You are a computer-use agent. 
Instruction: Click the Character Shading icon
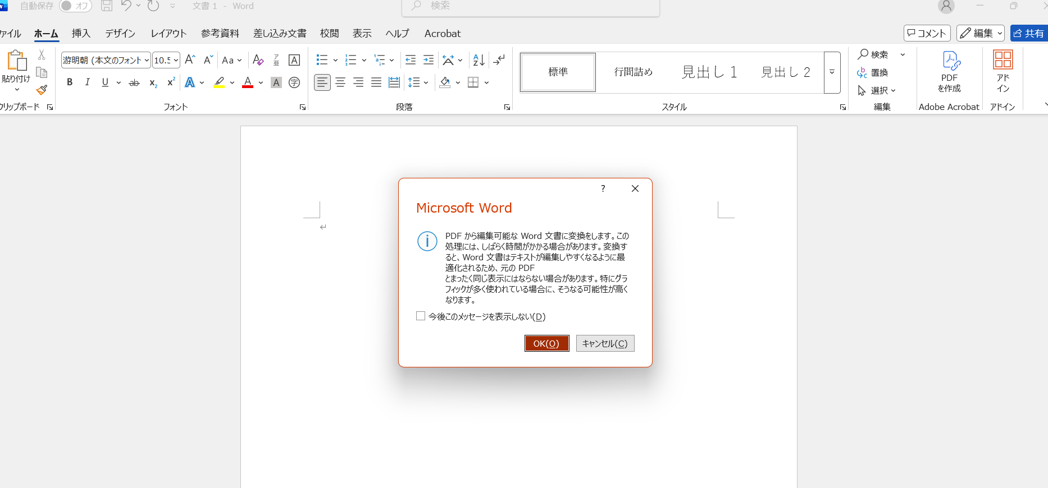click(276, 82)
